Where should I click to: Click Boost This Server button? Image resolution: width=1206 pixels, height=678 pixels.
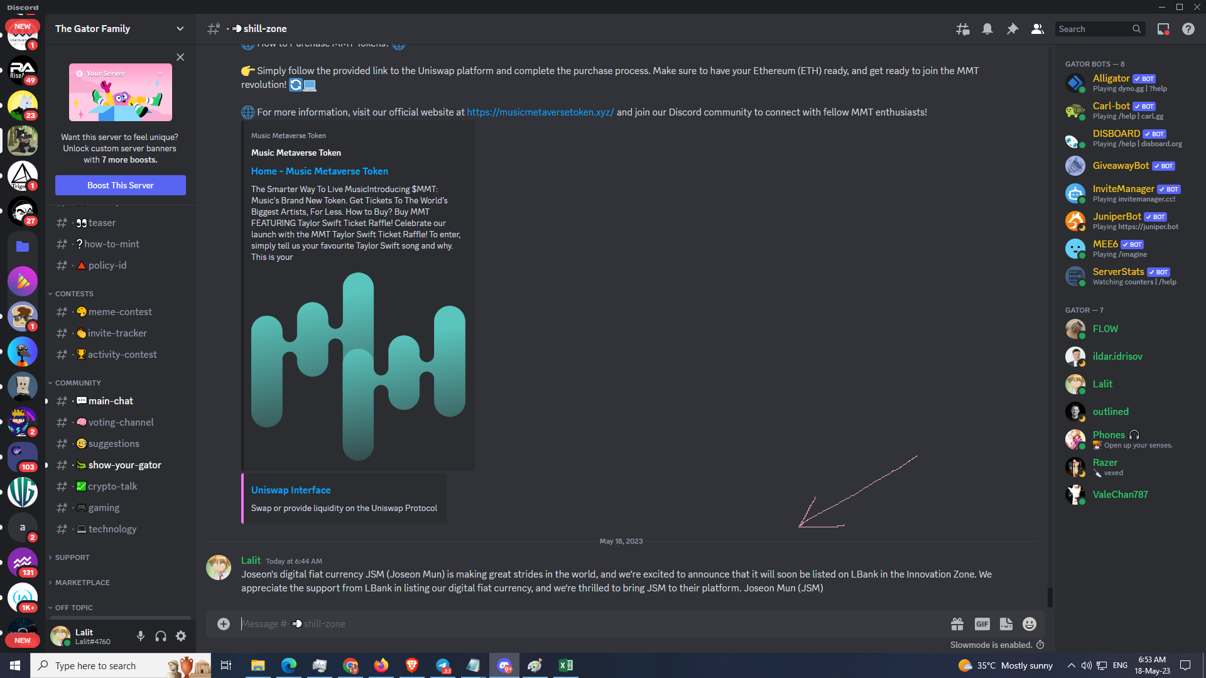tap(121, 185)
